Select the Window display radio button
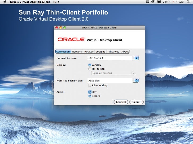Image resolution: width=193 pixels, height=144 pixels. coord(90,65)
